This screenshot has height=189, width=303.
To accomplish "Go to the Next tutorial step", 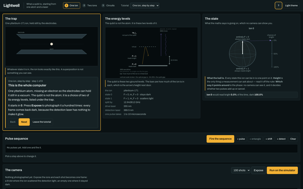I will pos(24,122).
